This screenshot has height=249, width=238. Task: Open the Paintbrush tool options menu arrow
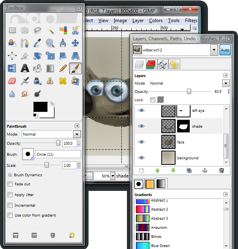pos(77,126)
